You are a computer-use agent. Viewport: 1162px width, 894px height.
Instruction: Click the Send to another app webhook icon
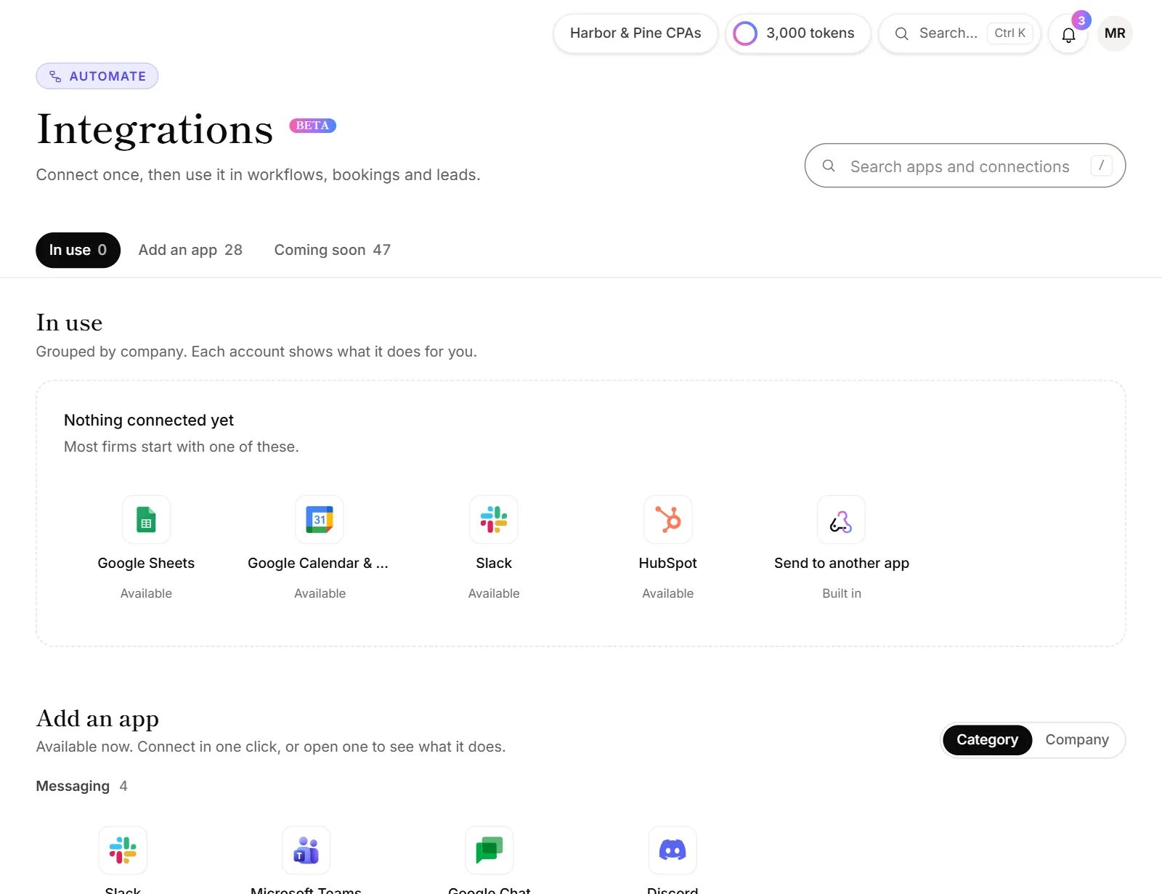841,519
